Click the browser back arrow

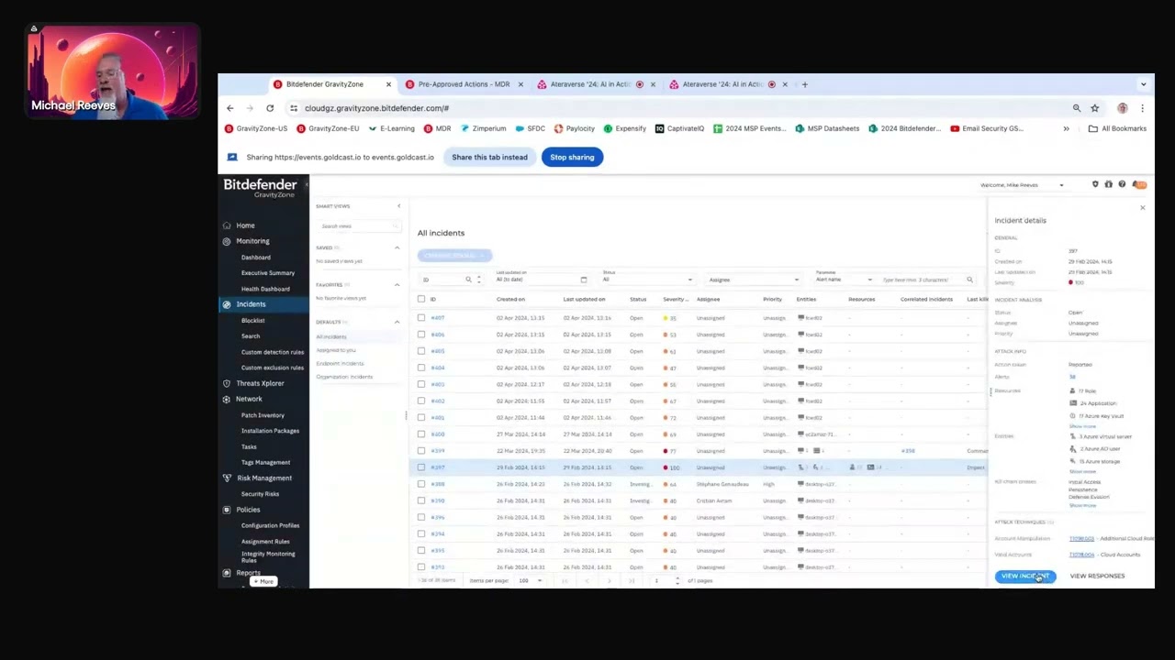(x=230, y=108)
